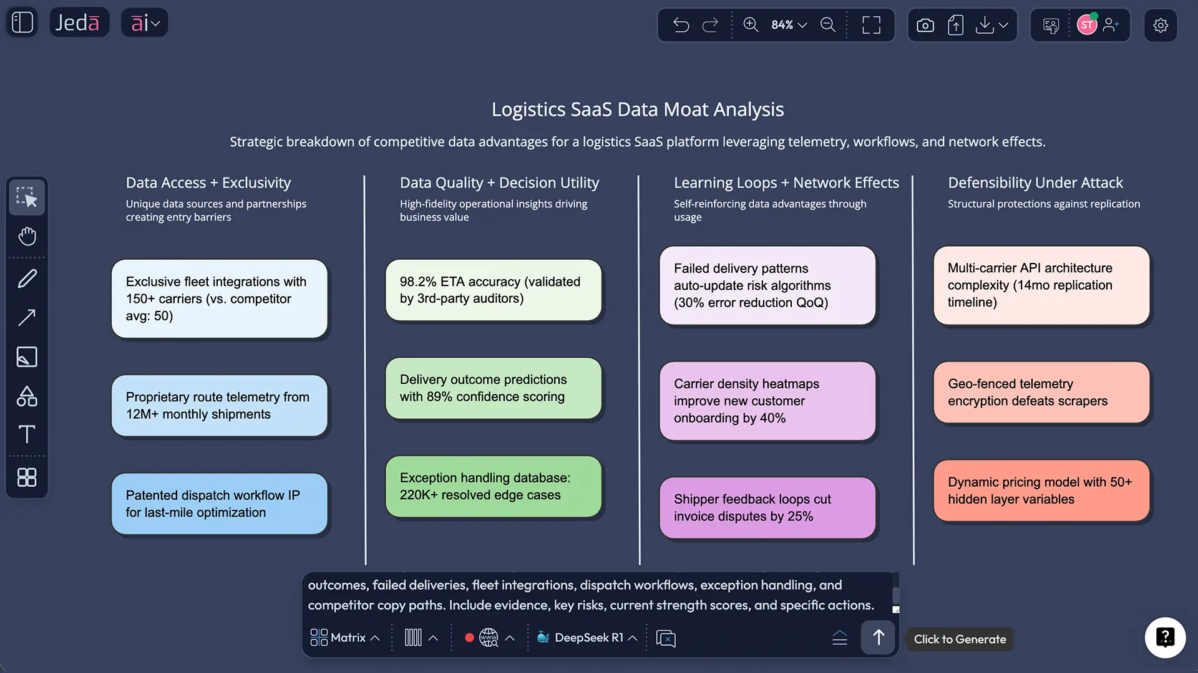Open the ai menu beside the Jeda logo
The image size is (1198, 673).
tap(144, 22)
